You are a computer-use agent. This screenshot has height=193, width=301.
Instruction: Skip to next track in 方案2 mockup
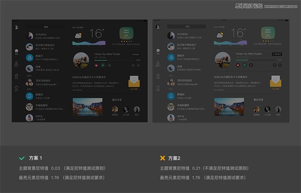[251, 65]
